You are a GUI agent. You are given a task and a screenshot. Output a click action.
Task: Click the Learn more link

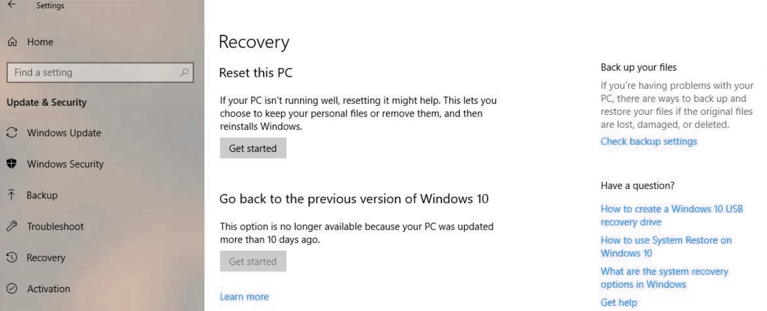pyautogui.click(x=244, y=296)
